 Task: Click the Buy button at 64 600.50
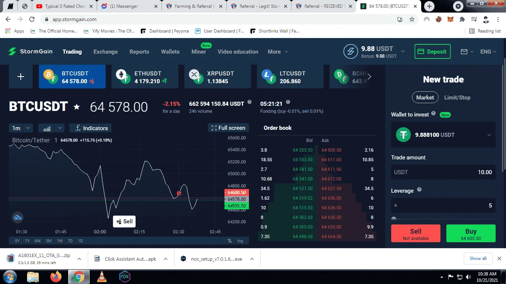point(471,233)
